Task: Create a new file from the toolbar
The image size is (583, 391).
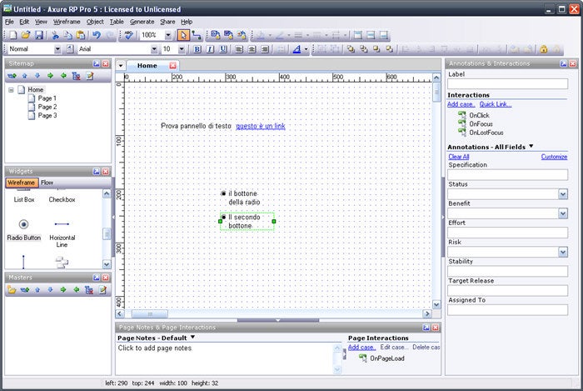Action: coord(13,35)
